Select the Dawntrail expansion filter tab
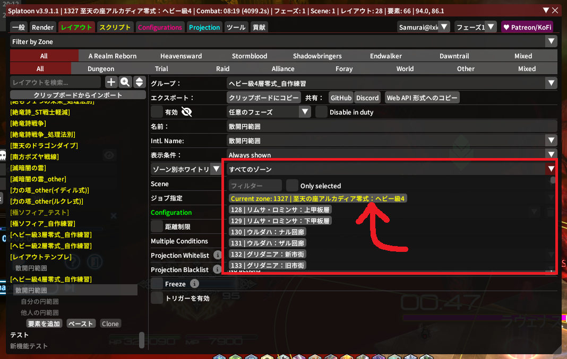Screen dimensions: 567x359 click(x=454, y=56)
